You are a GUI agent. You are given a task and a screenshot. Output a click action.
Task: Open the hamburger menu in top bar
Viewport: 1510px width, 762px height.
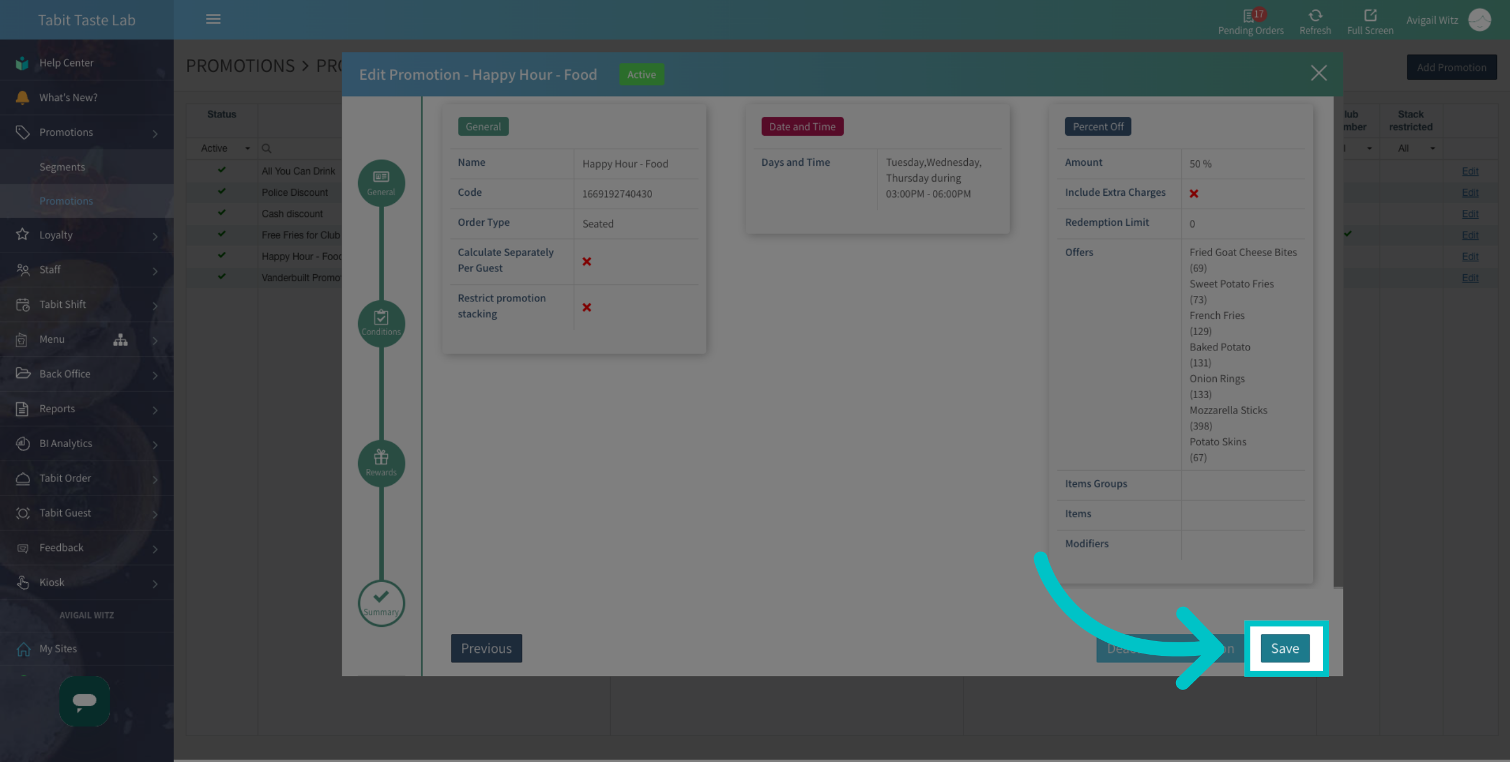(x=213, y=19)
